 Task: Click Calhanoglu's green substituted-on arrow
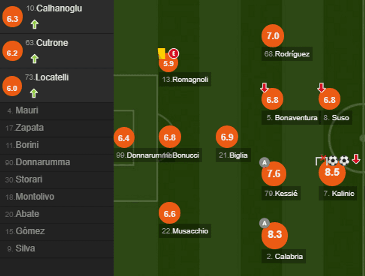coord(34,25)
